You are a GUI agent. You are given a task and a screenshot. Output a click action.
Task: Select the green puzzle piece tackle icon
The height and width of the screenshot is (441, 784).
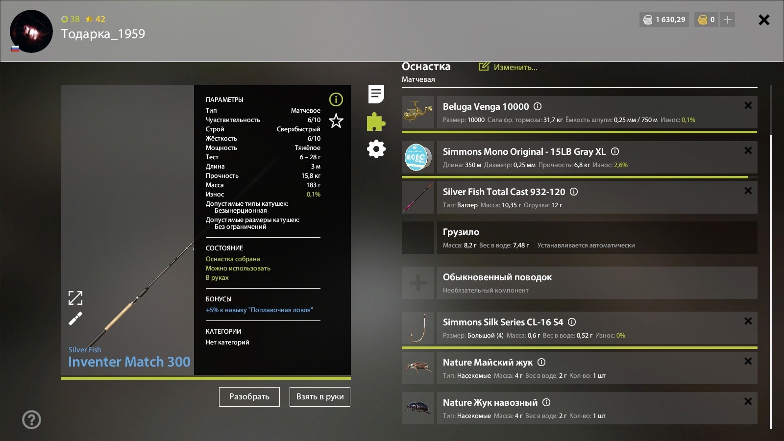coord(376,122)
